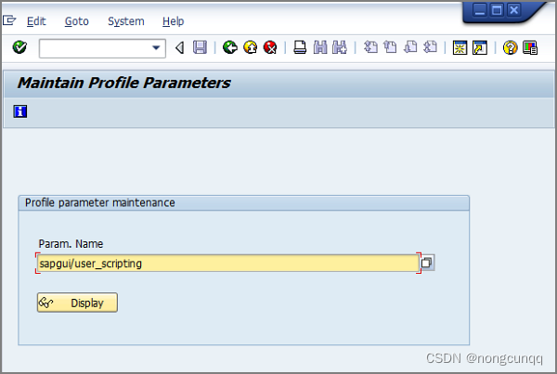Viewport: 557px width, 374px height.
Task: Maximize the SAP window
Action: 497,10
